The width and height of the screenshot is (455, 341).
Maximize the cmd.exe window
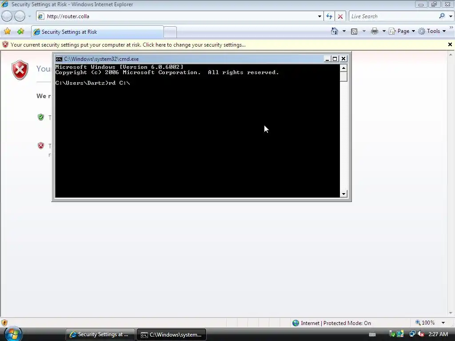click(335, 59)
